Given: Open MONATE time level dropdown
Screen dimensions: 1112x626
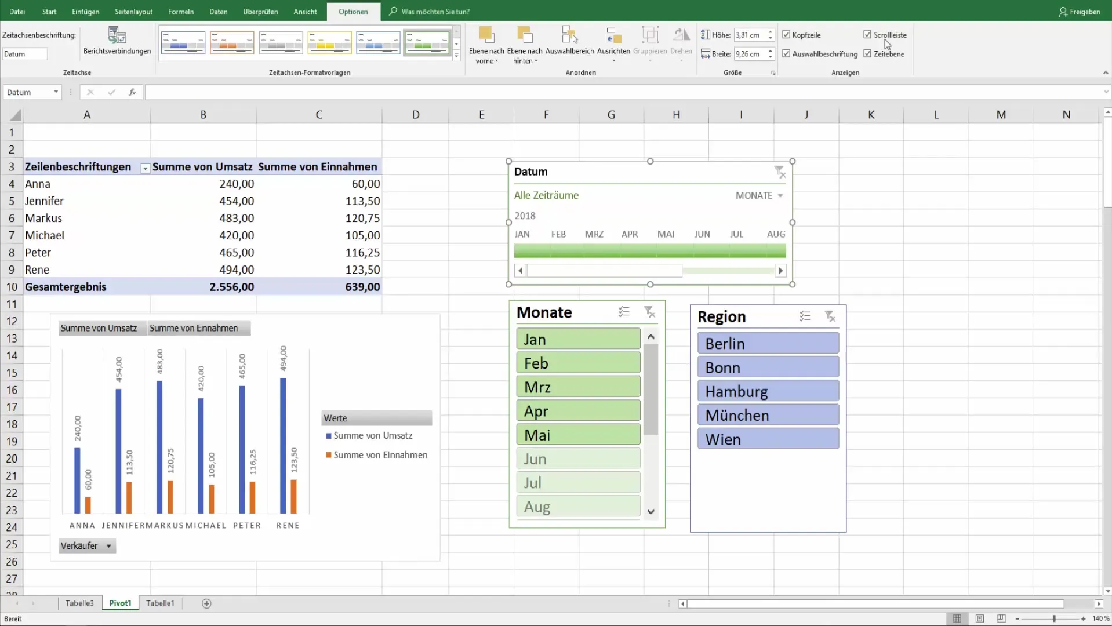Looking at the screenshot, I should [x=759, y=196].
